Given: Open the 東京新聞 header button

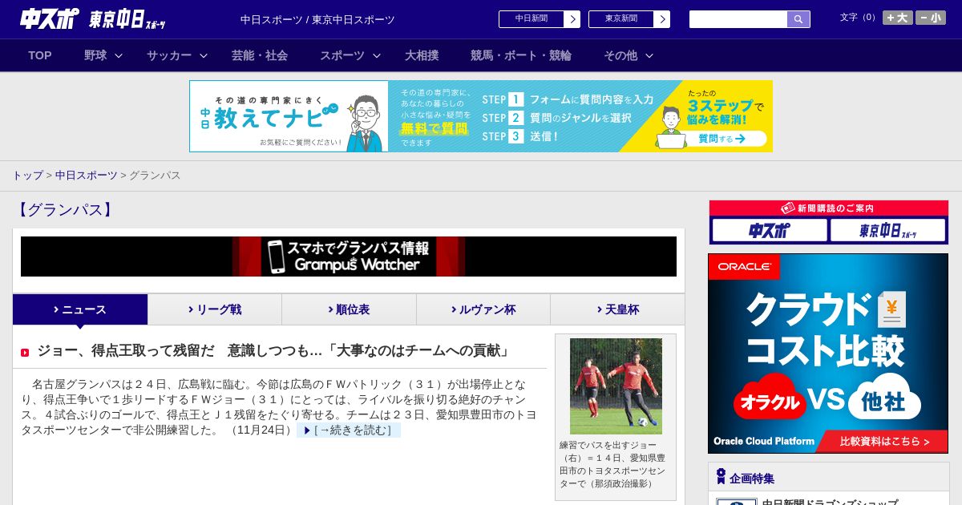Looking at the screenshot, I should pyautogui.click(x=629, y=19).
